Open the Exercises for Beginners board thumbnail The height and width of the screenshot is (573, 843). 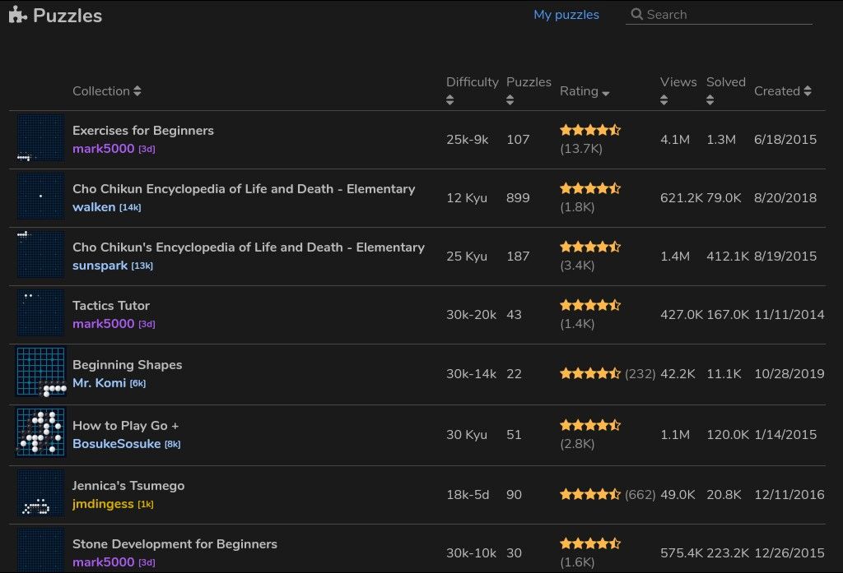tap(40, 139)
